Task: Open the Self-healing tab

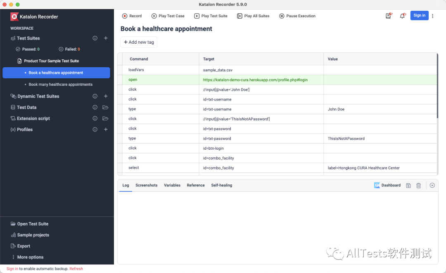Action: click(x=221, y=186)
